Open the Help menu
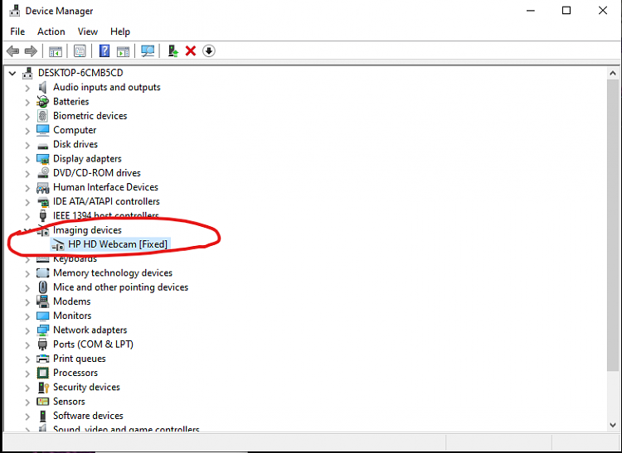Image resolution: width=622 pixels, height=453 pixels. click(x=120, y=31)
